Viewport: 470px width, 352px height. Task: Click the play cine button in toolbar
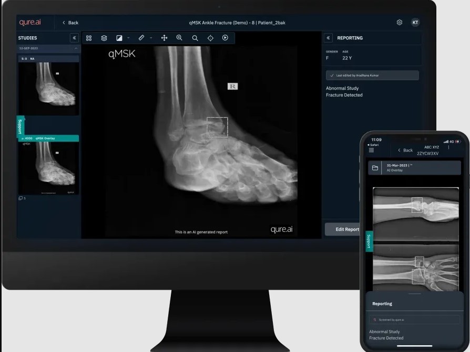click(225, 38)
